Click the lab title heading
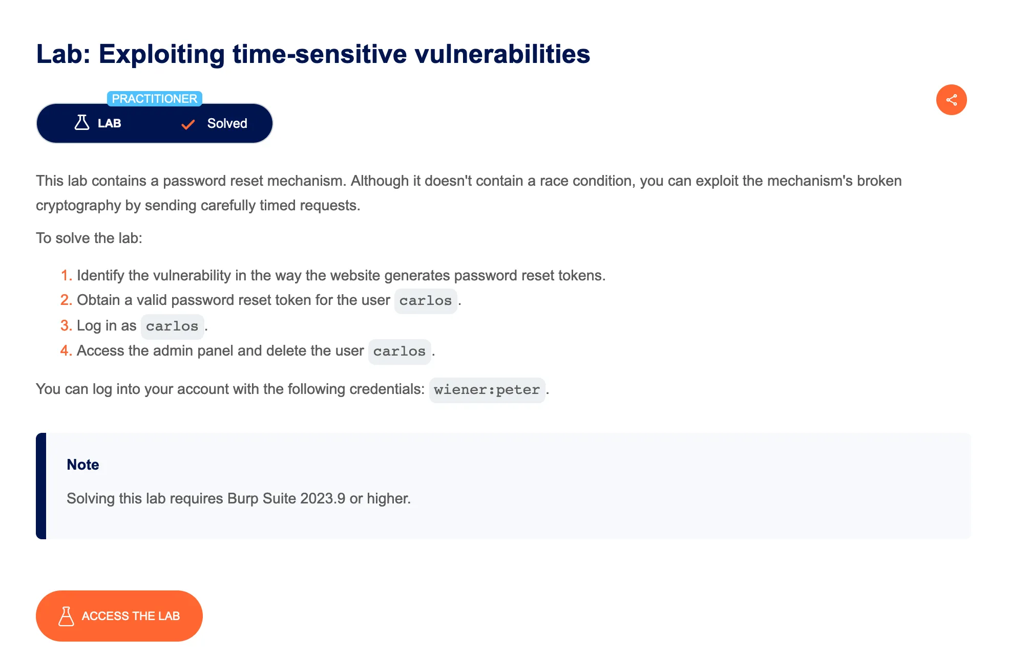Image resolution: width=1009 pixels, height=660 pixels. (x=312, y=54)
